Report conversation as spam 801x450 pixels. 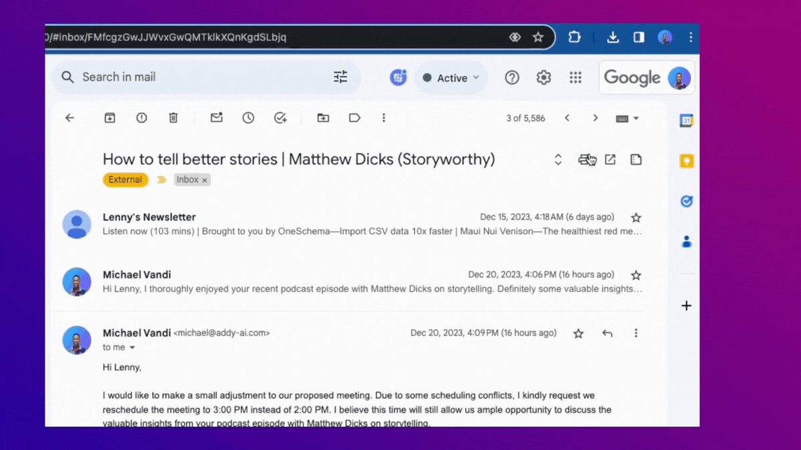pyautogui.click(x=142, y=118)
